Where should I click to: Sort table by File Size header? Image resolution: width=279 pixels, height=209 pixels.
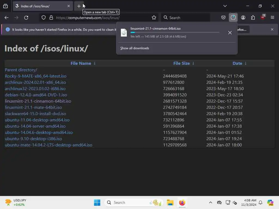pos(181,63)
